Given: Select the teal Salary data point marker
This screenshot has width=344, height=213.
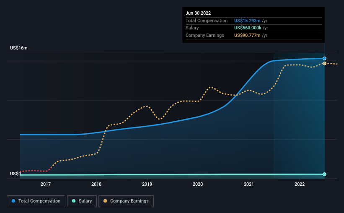Looking at the screenshot, I should [324, 174].
